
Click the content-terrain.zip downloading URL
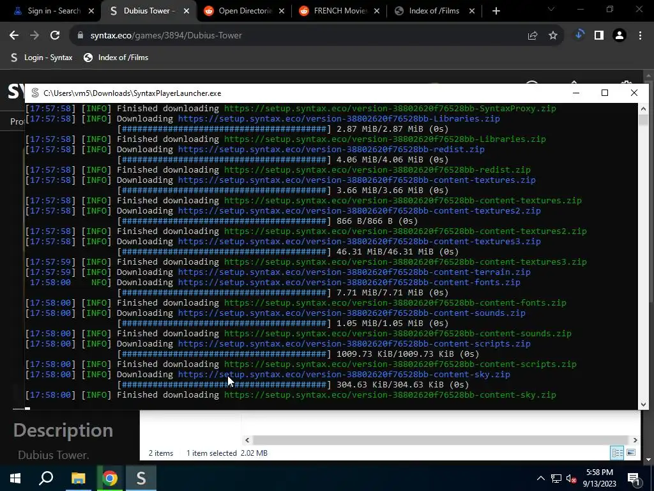[354, 272]
